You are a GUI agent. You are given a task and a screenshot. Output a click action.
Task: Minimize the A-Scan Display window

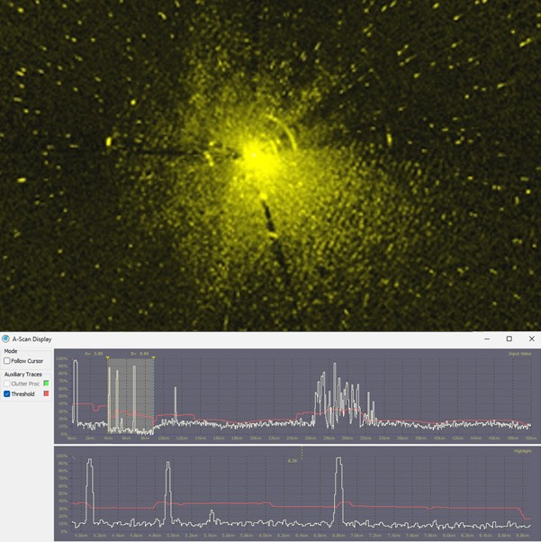[487, 339]
